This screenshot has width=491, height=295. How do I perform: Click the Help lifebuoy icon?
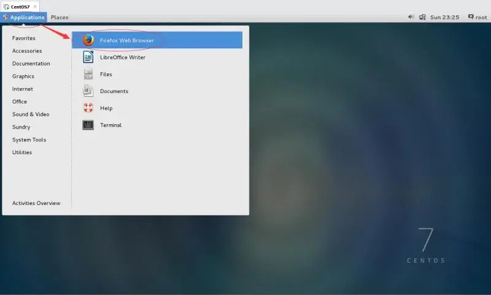tap(88, 108)
